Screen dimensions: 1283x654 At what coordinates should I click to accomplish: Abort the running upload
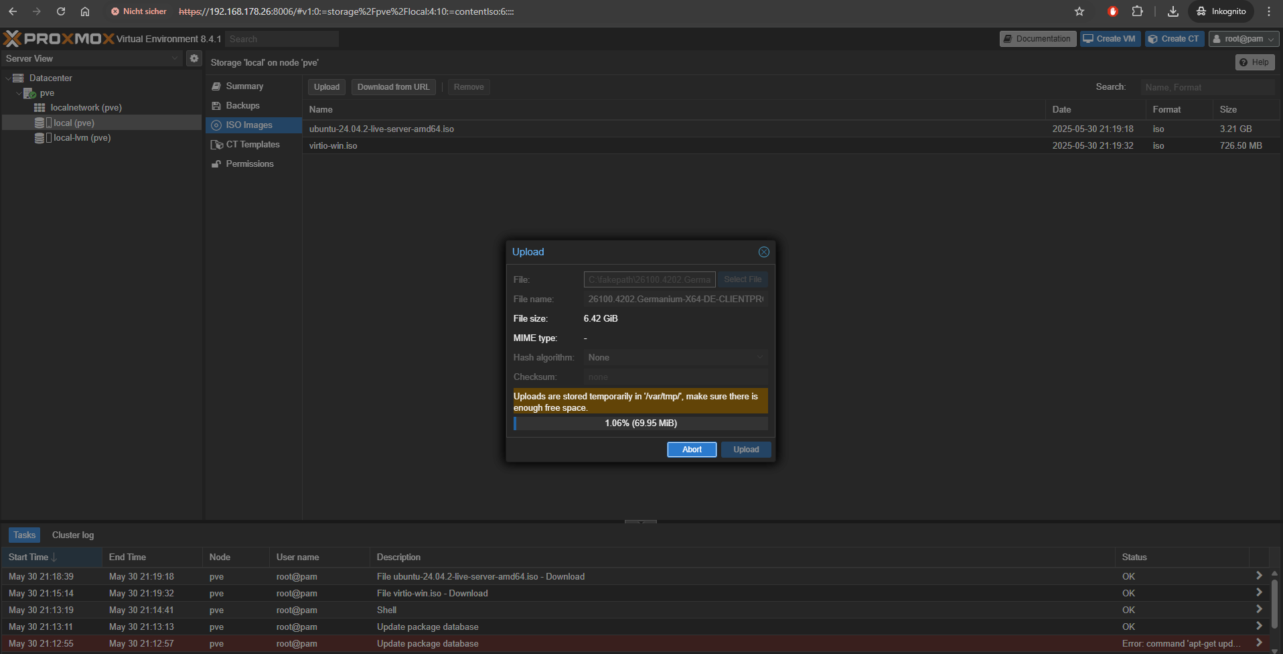(x=692, y=450)
